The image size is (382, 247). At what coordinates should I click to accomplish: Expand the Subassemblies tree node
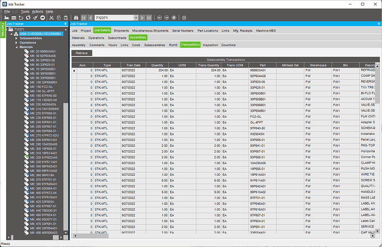pyautogui.click(x=16, y=38)
